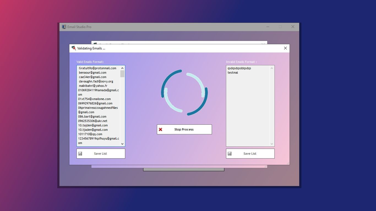Click floppy disk icon under Valid Emails list
The image size is (376, 211).
point(80,154)
